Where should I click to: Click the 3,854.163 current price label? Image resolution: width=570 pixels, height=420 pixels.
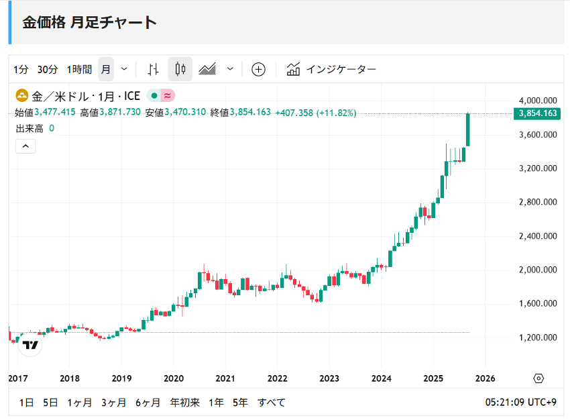[537, 113]
